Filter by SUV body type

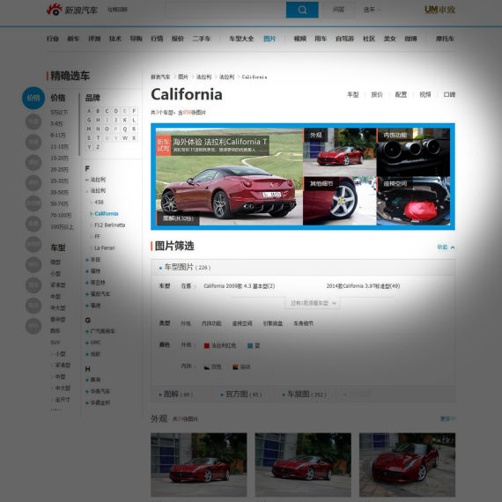[55, 343]
